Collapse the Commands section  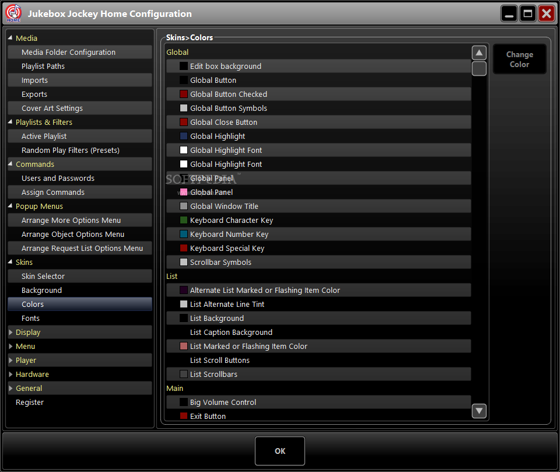pos(10,164)
